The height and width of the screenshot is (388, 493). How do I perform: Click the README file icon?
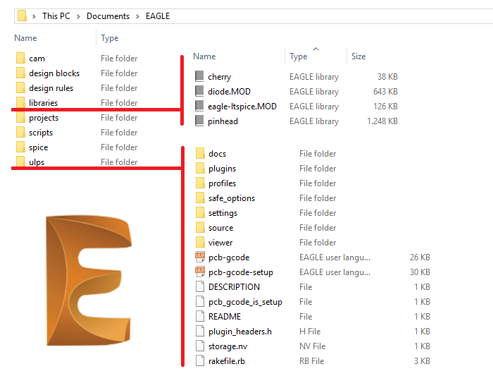(x=200, y=316)
